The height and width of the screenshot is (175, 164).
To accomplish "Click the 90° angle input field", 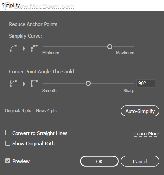I will (x=146, y=83).
